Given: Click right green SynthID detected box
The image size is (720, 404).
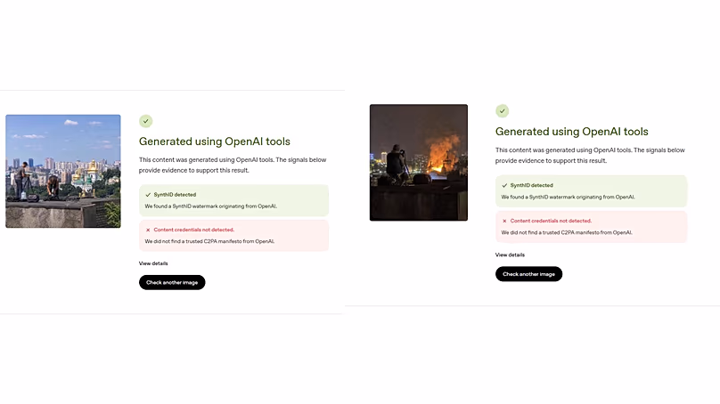Looking at the screenshot, I should (x=591, y=191).
